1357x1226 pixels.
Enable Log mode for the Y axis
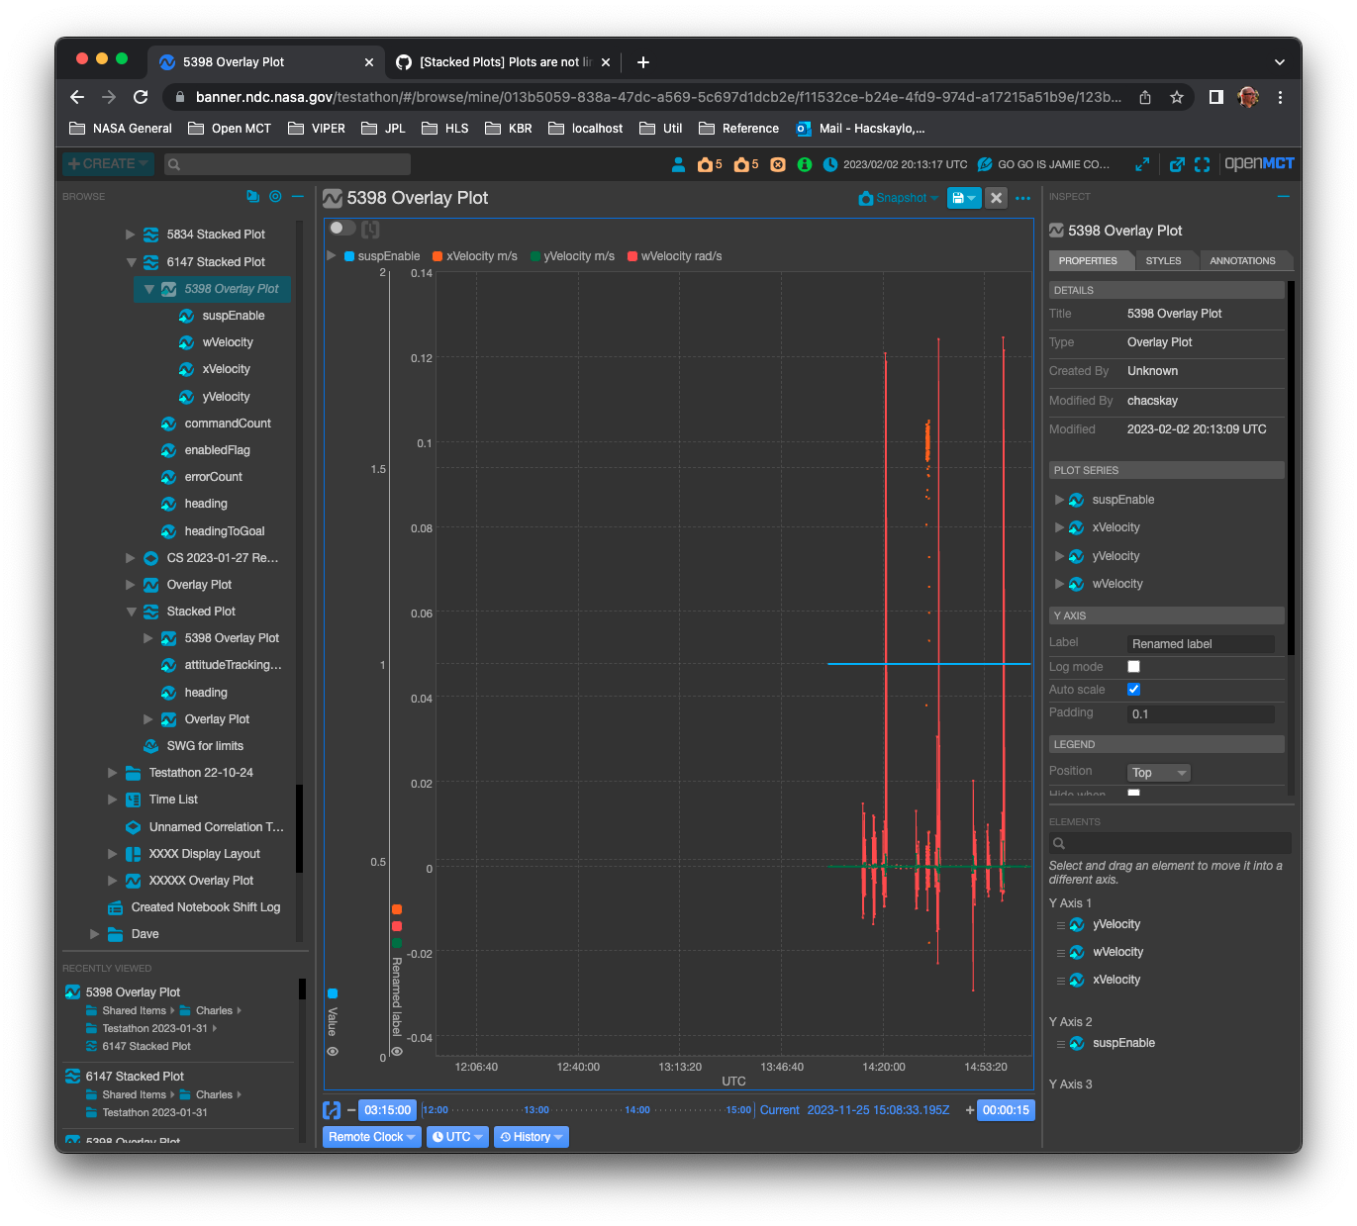click(1133, 667)
